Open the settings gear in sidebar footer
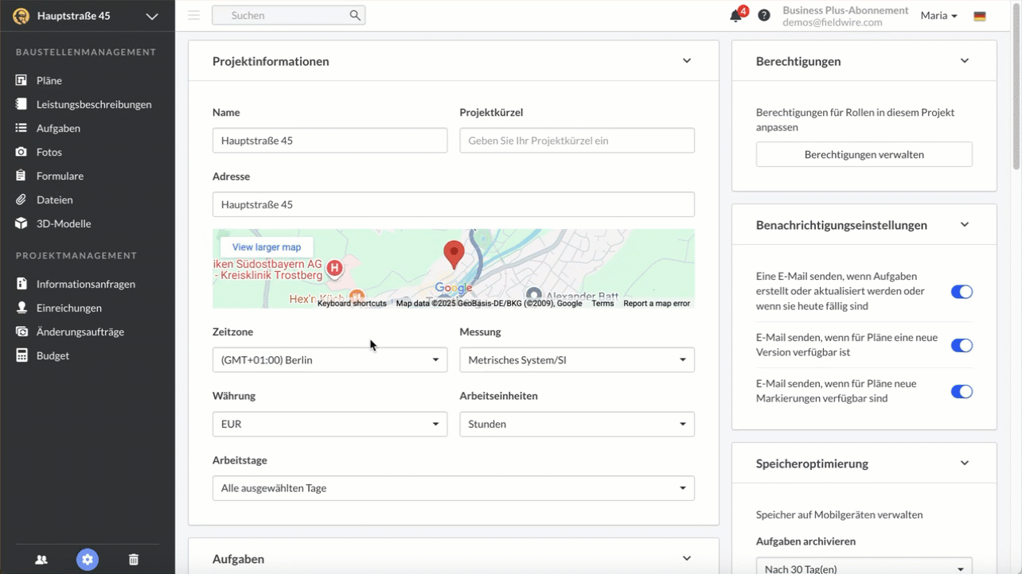The height and width of the screenshot is (574, 1022). point(88,560)
